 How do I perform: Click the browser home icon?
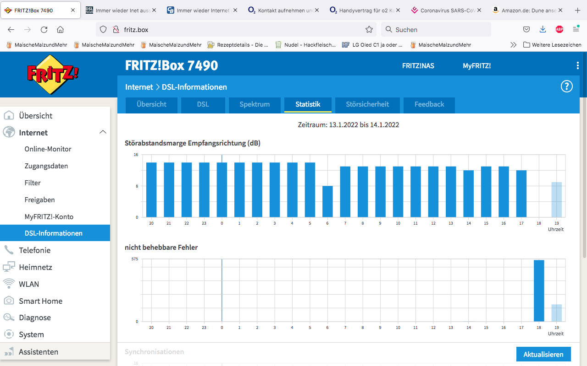(x=60, y=30)
